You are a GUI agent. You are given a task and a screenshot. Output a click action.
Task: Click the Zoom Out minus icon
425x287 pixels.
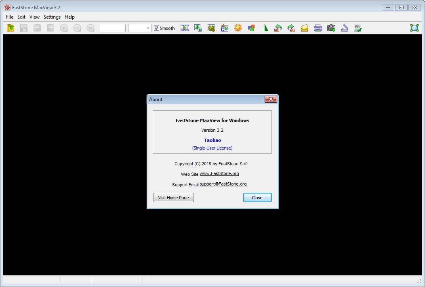(77, 28)
